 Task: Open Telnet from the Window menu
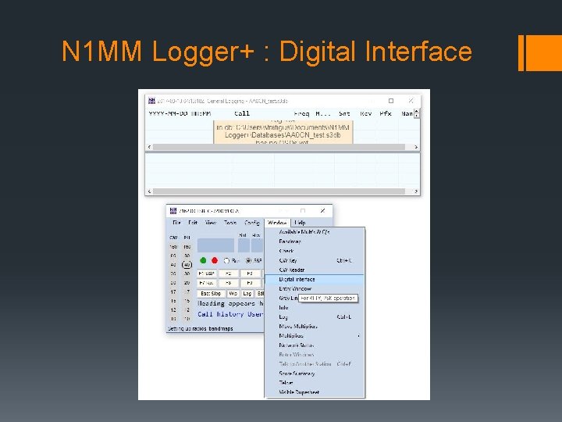coord(315,383)
